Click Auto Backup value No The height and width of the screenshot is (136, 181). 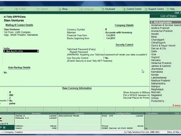coord(5,73)
